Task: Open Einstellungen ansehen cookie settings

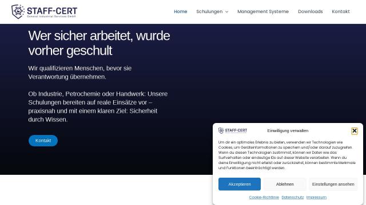Action: [x=333, y=184]
